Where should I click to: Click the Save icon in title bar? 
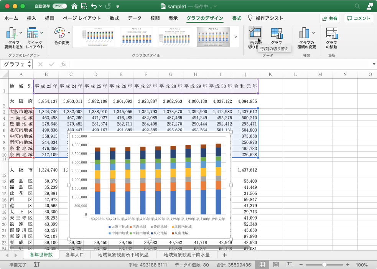tap(84, 6)
